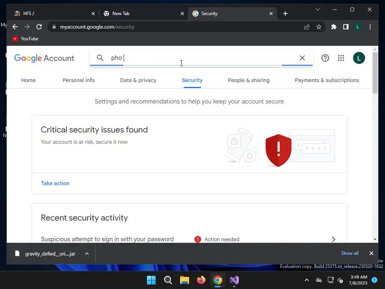This screenshot has width=385, height=289.
Task: Open the Google apps grid
Action: (x=341, y=58)
